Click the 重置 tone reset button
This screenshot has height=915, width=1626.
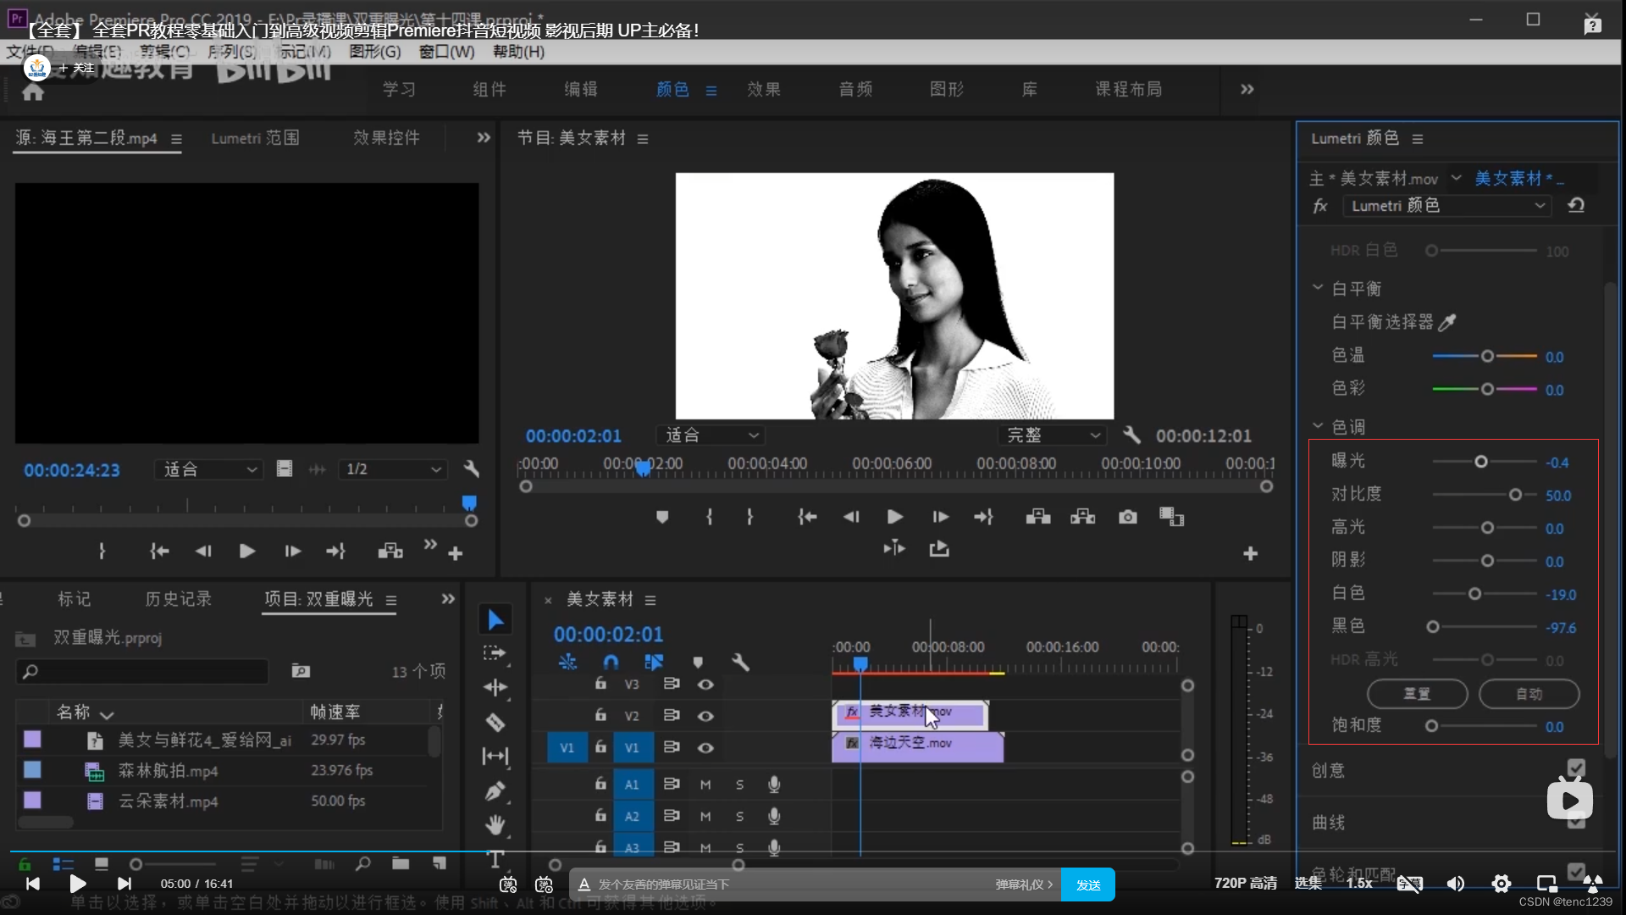[1417, 694]
